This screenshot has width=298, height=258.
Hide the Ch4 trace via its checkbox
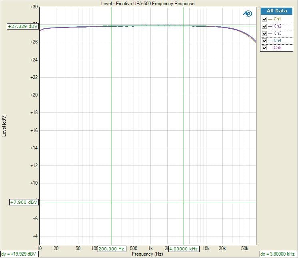click(x=264, y=41)
